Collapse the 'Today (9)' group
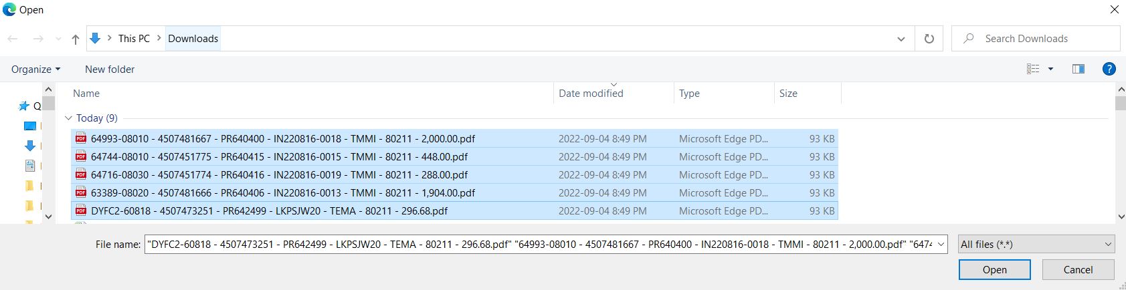Screen dimensions: 1126x290 pos(68,118)
